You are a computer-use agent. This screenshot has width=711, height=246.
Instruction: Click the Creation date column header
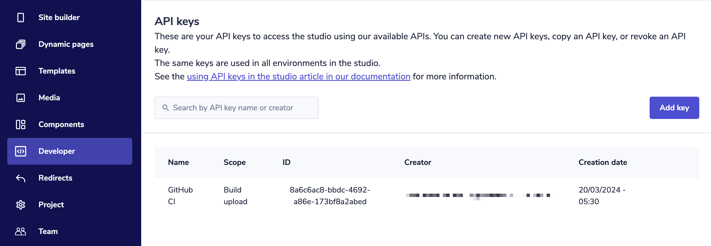click(x=602, y=162)
